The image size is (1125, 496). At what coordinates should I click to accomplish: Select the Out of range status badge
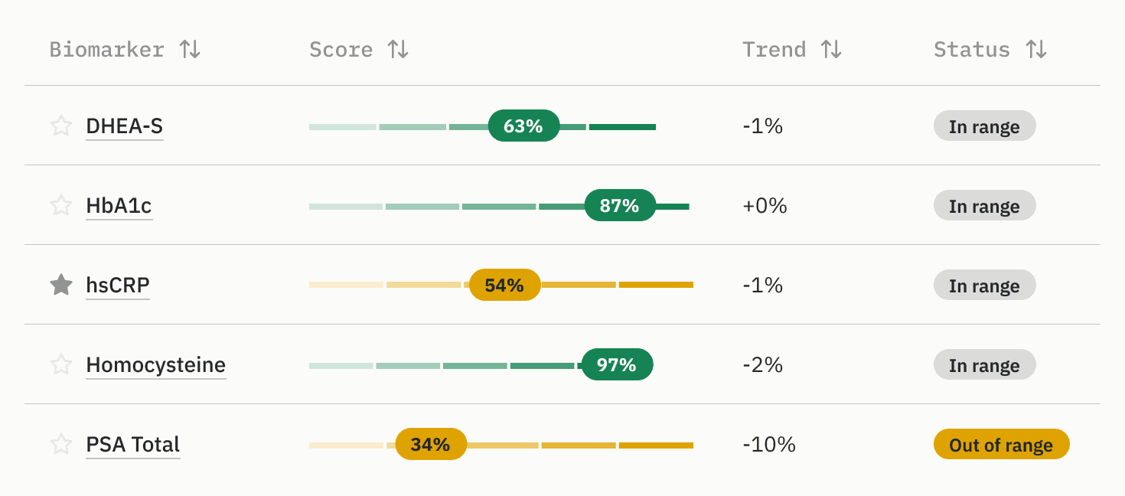point(1001,444)
